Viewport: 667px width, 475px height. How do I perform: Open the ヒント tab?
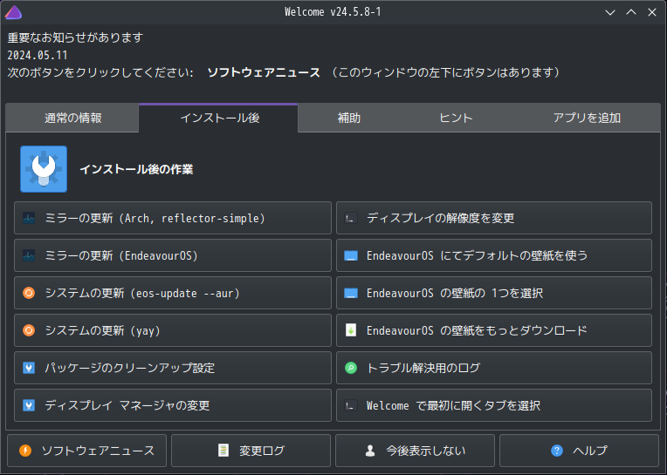[x=456, y=118]
